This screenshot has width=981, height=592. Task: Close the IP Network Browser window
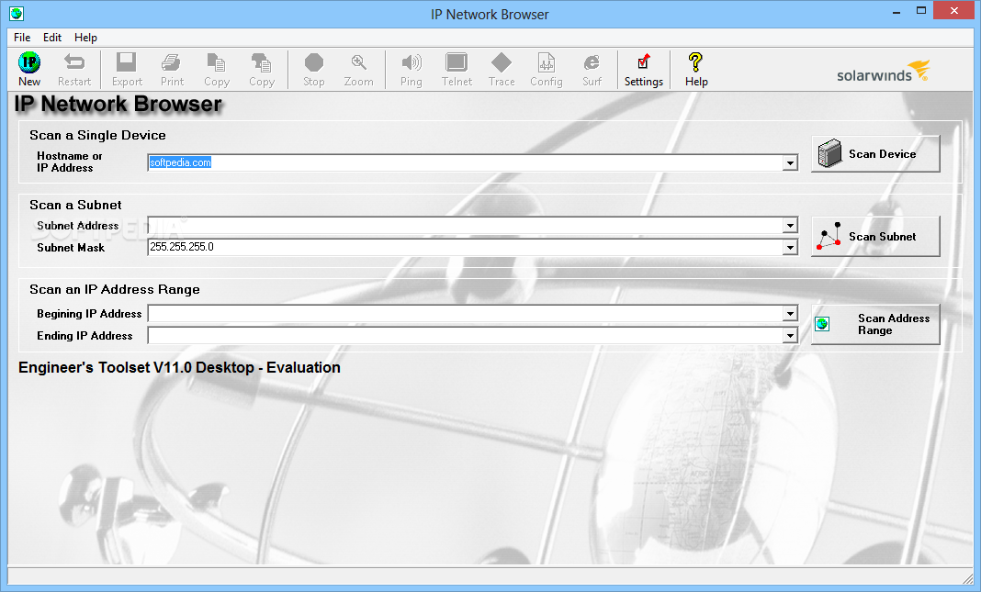pyautogui.click(x=954, y=11)
